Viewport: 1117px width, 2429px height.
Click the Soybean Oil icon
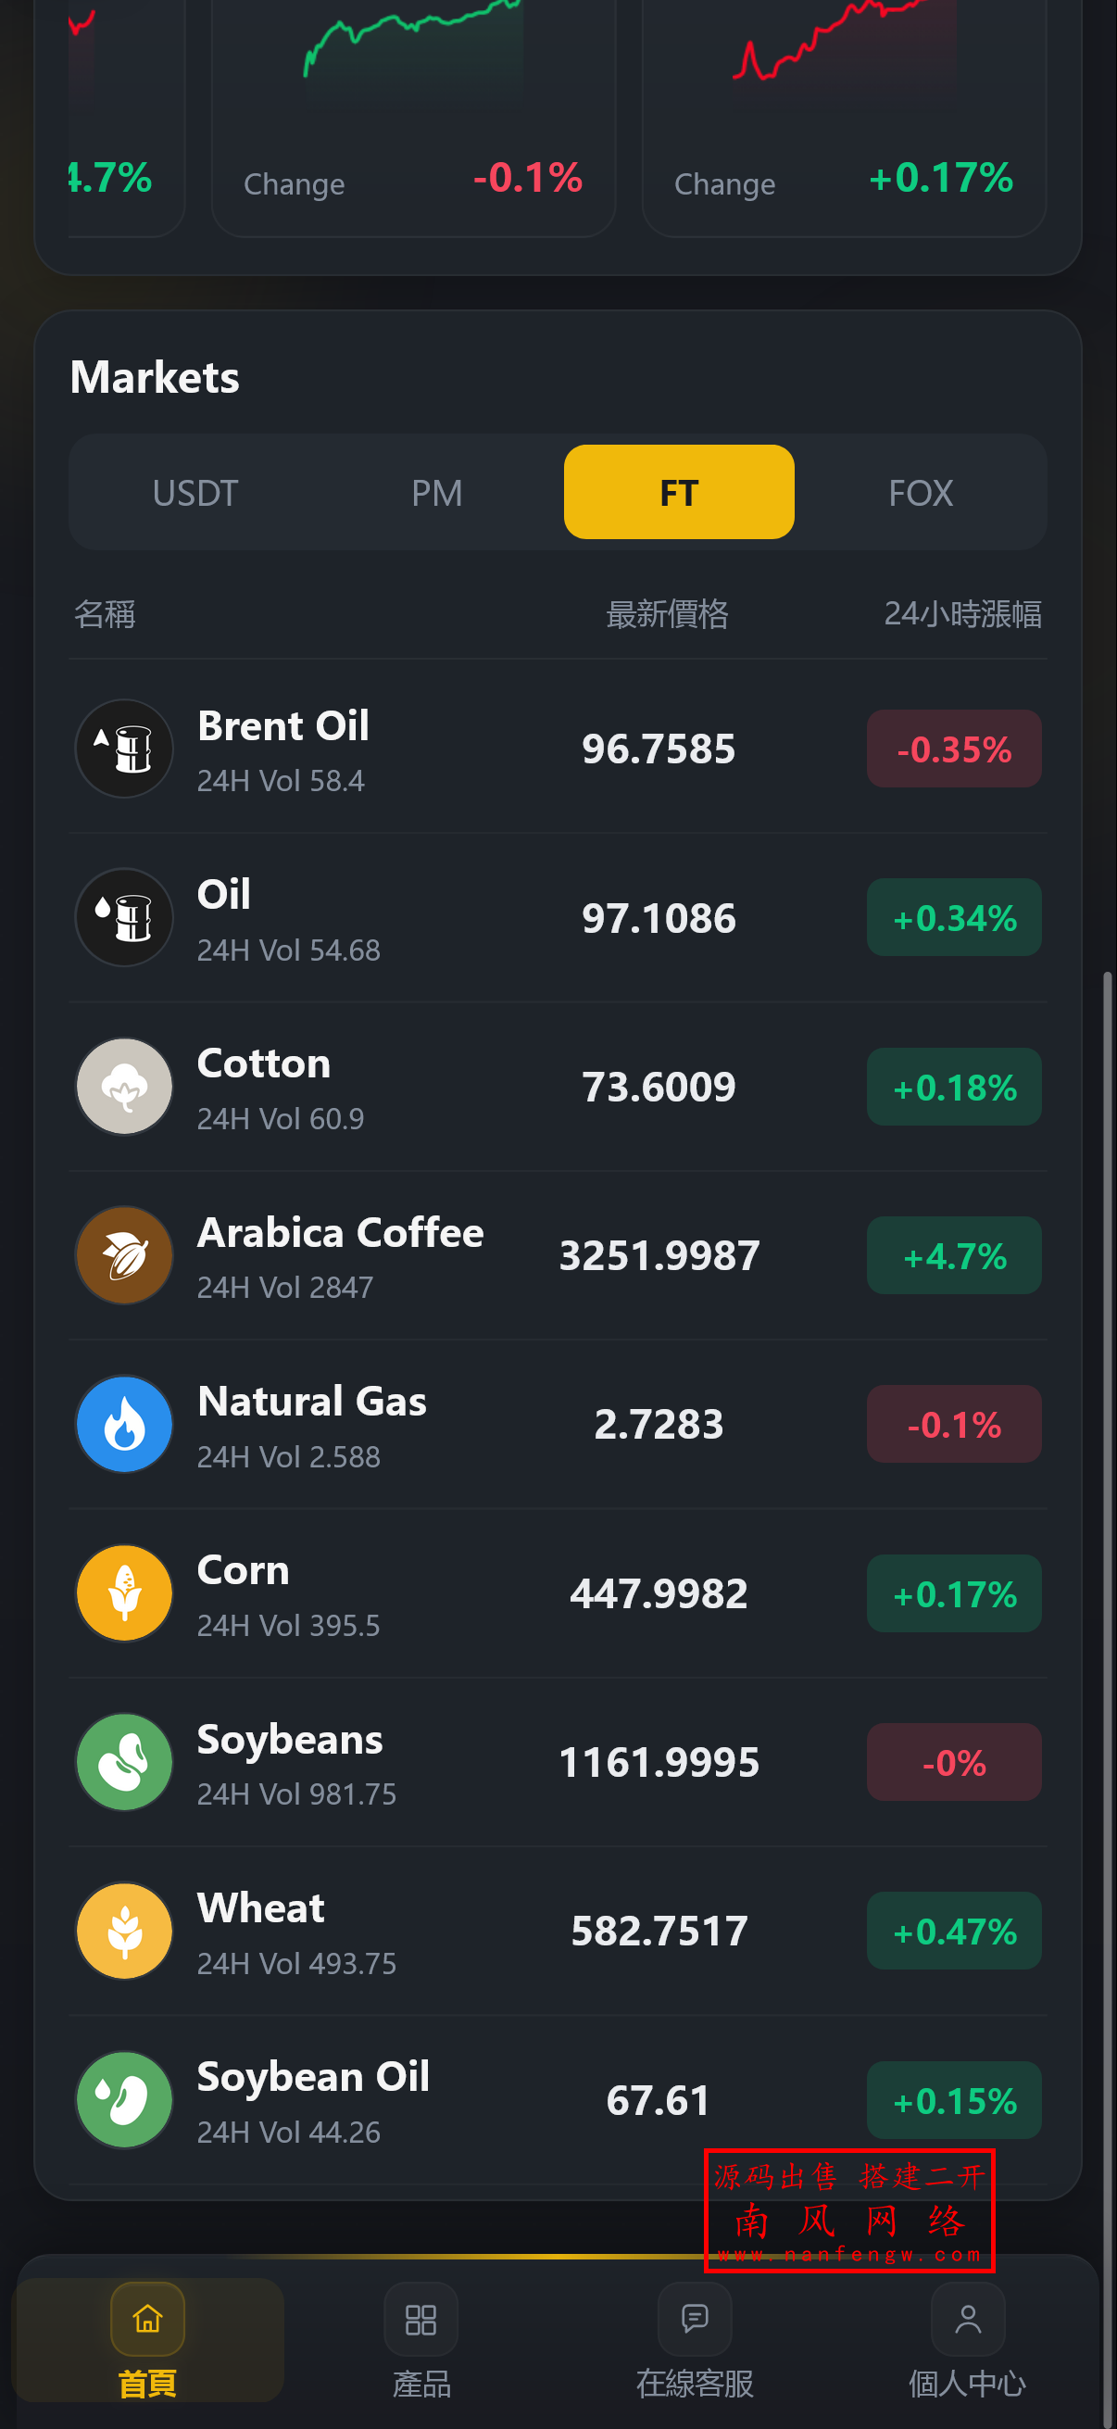(x=123, y=2099)
